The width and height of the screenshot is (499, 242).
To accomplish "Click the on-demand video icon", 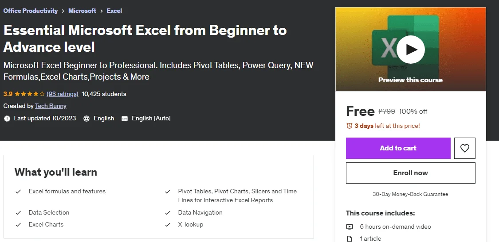I will tap(350, 227).
